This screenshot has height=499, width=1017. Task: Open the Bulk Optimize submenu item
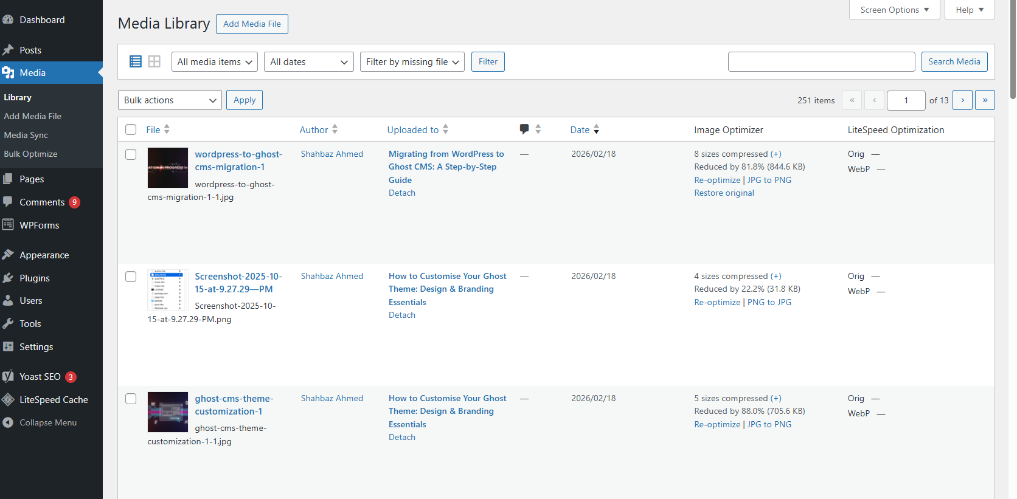[x=31, y=154]
